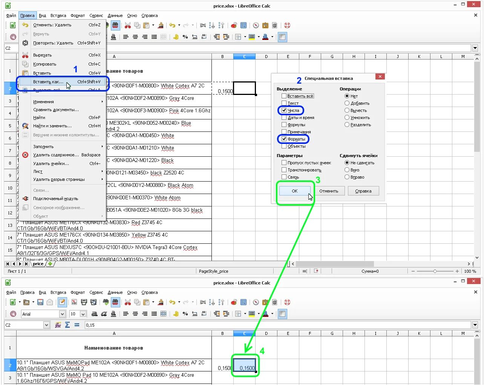Viewport: 484px width, 385px height.
Task: Toggle the "Даты и время" checkbox
Action: [284, 118]
